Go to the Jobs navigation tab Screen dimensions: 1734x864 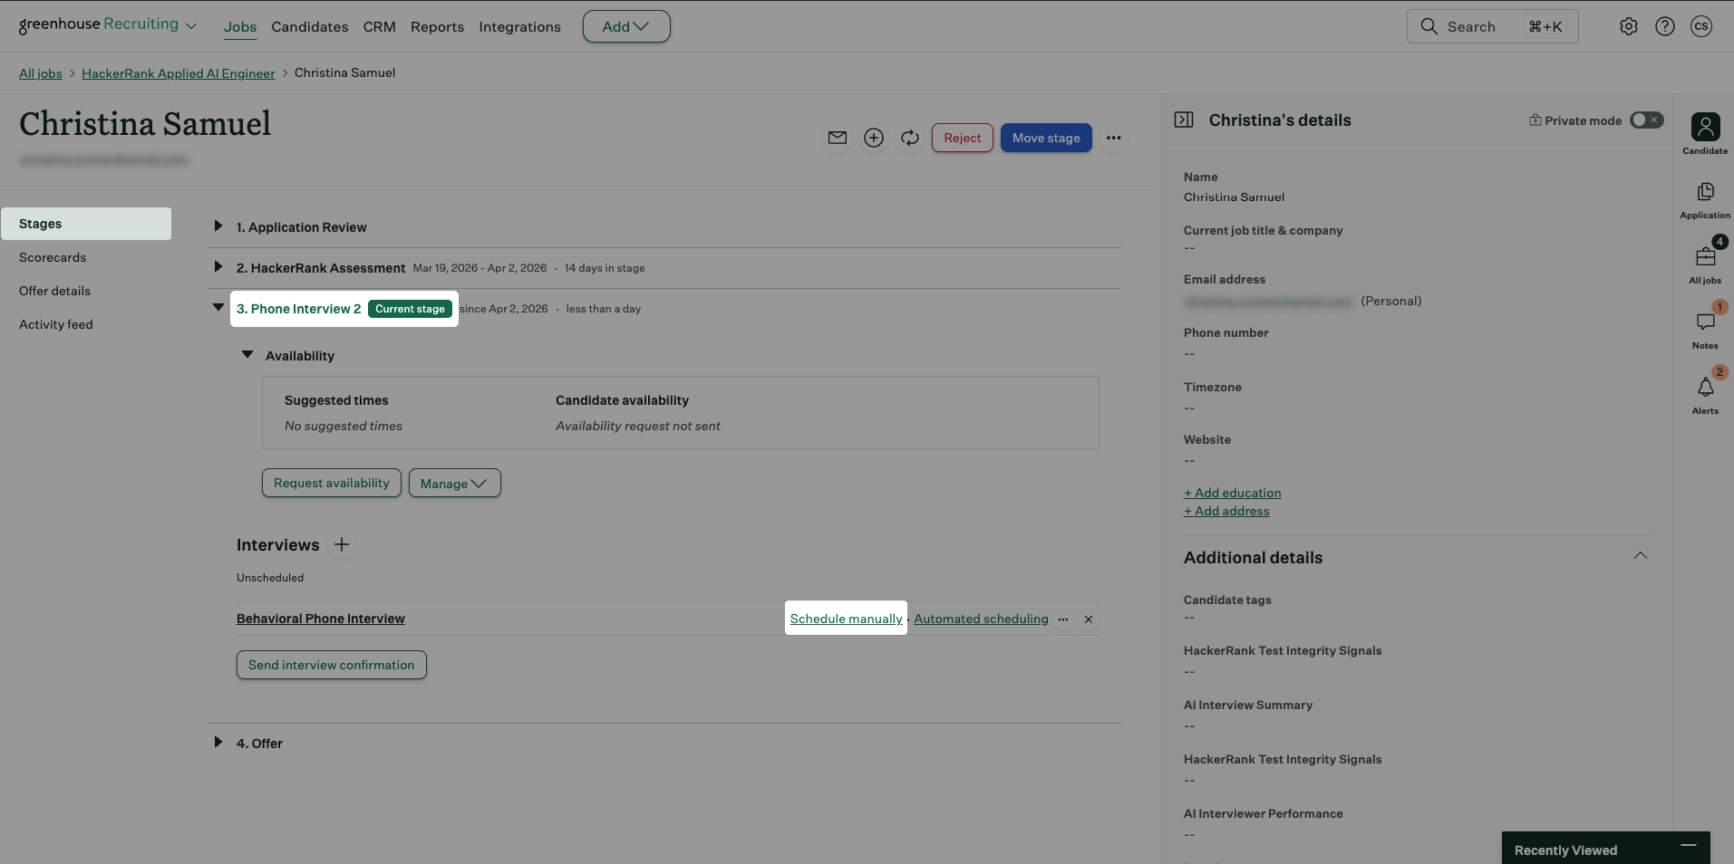[240, 27]
